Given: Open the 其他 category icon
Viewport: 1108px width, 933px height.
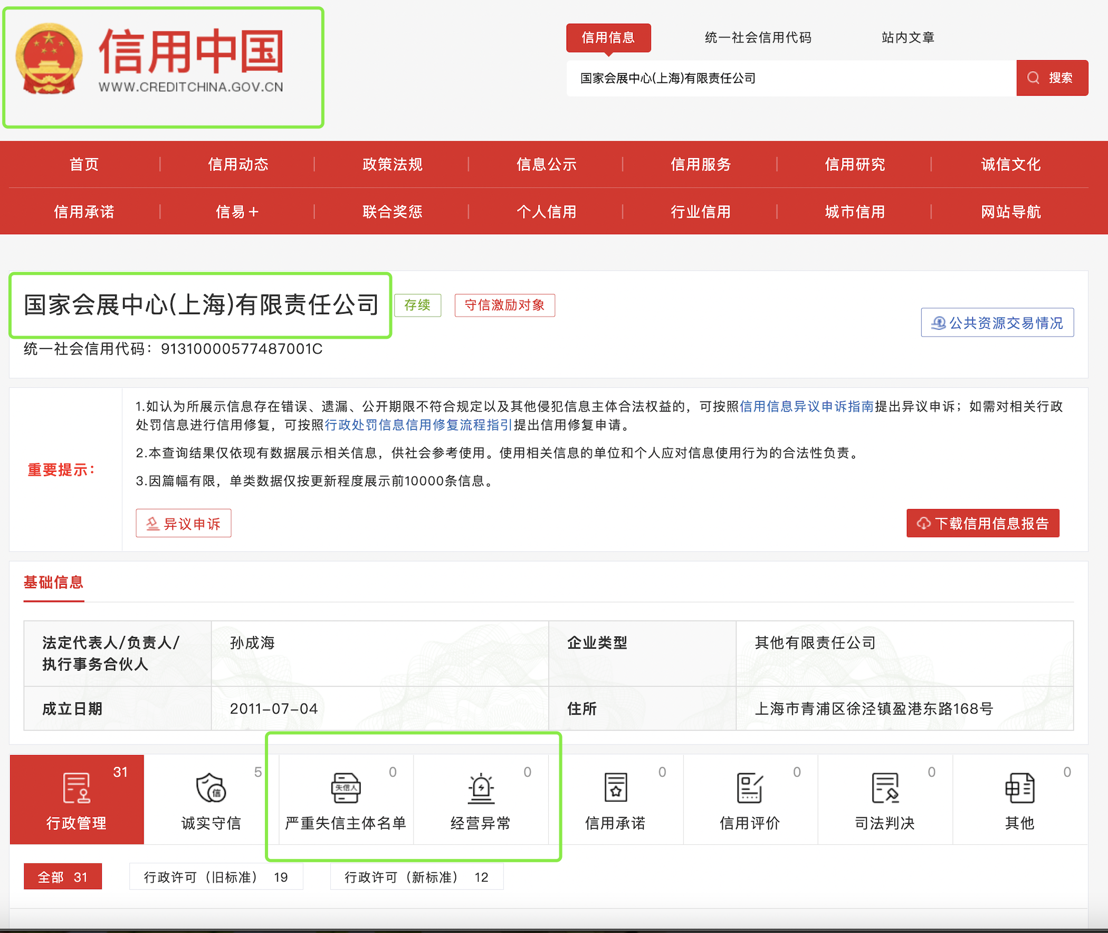Looking at the screenshot, I should pyautogui.click(x=1019, y=788).
